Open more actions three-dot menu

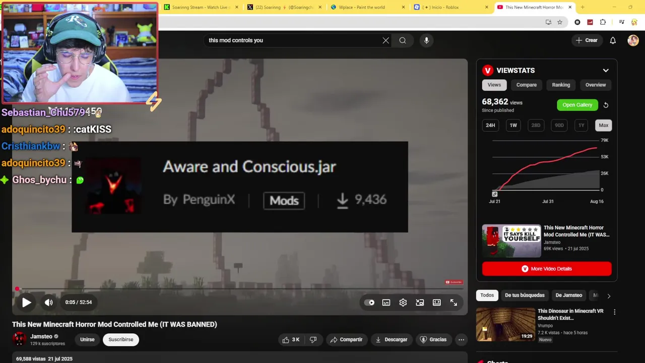click(461, 340)
